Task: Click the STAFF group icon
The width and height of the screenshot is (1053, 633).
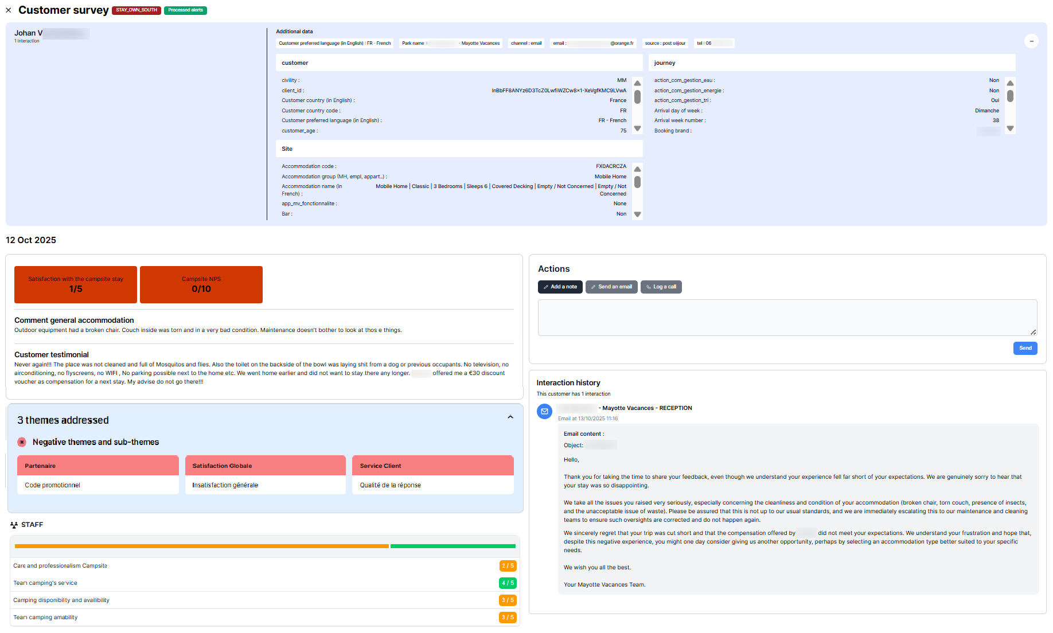Action: coord(14,525)
